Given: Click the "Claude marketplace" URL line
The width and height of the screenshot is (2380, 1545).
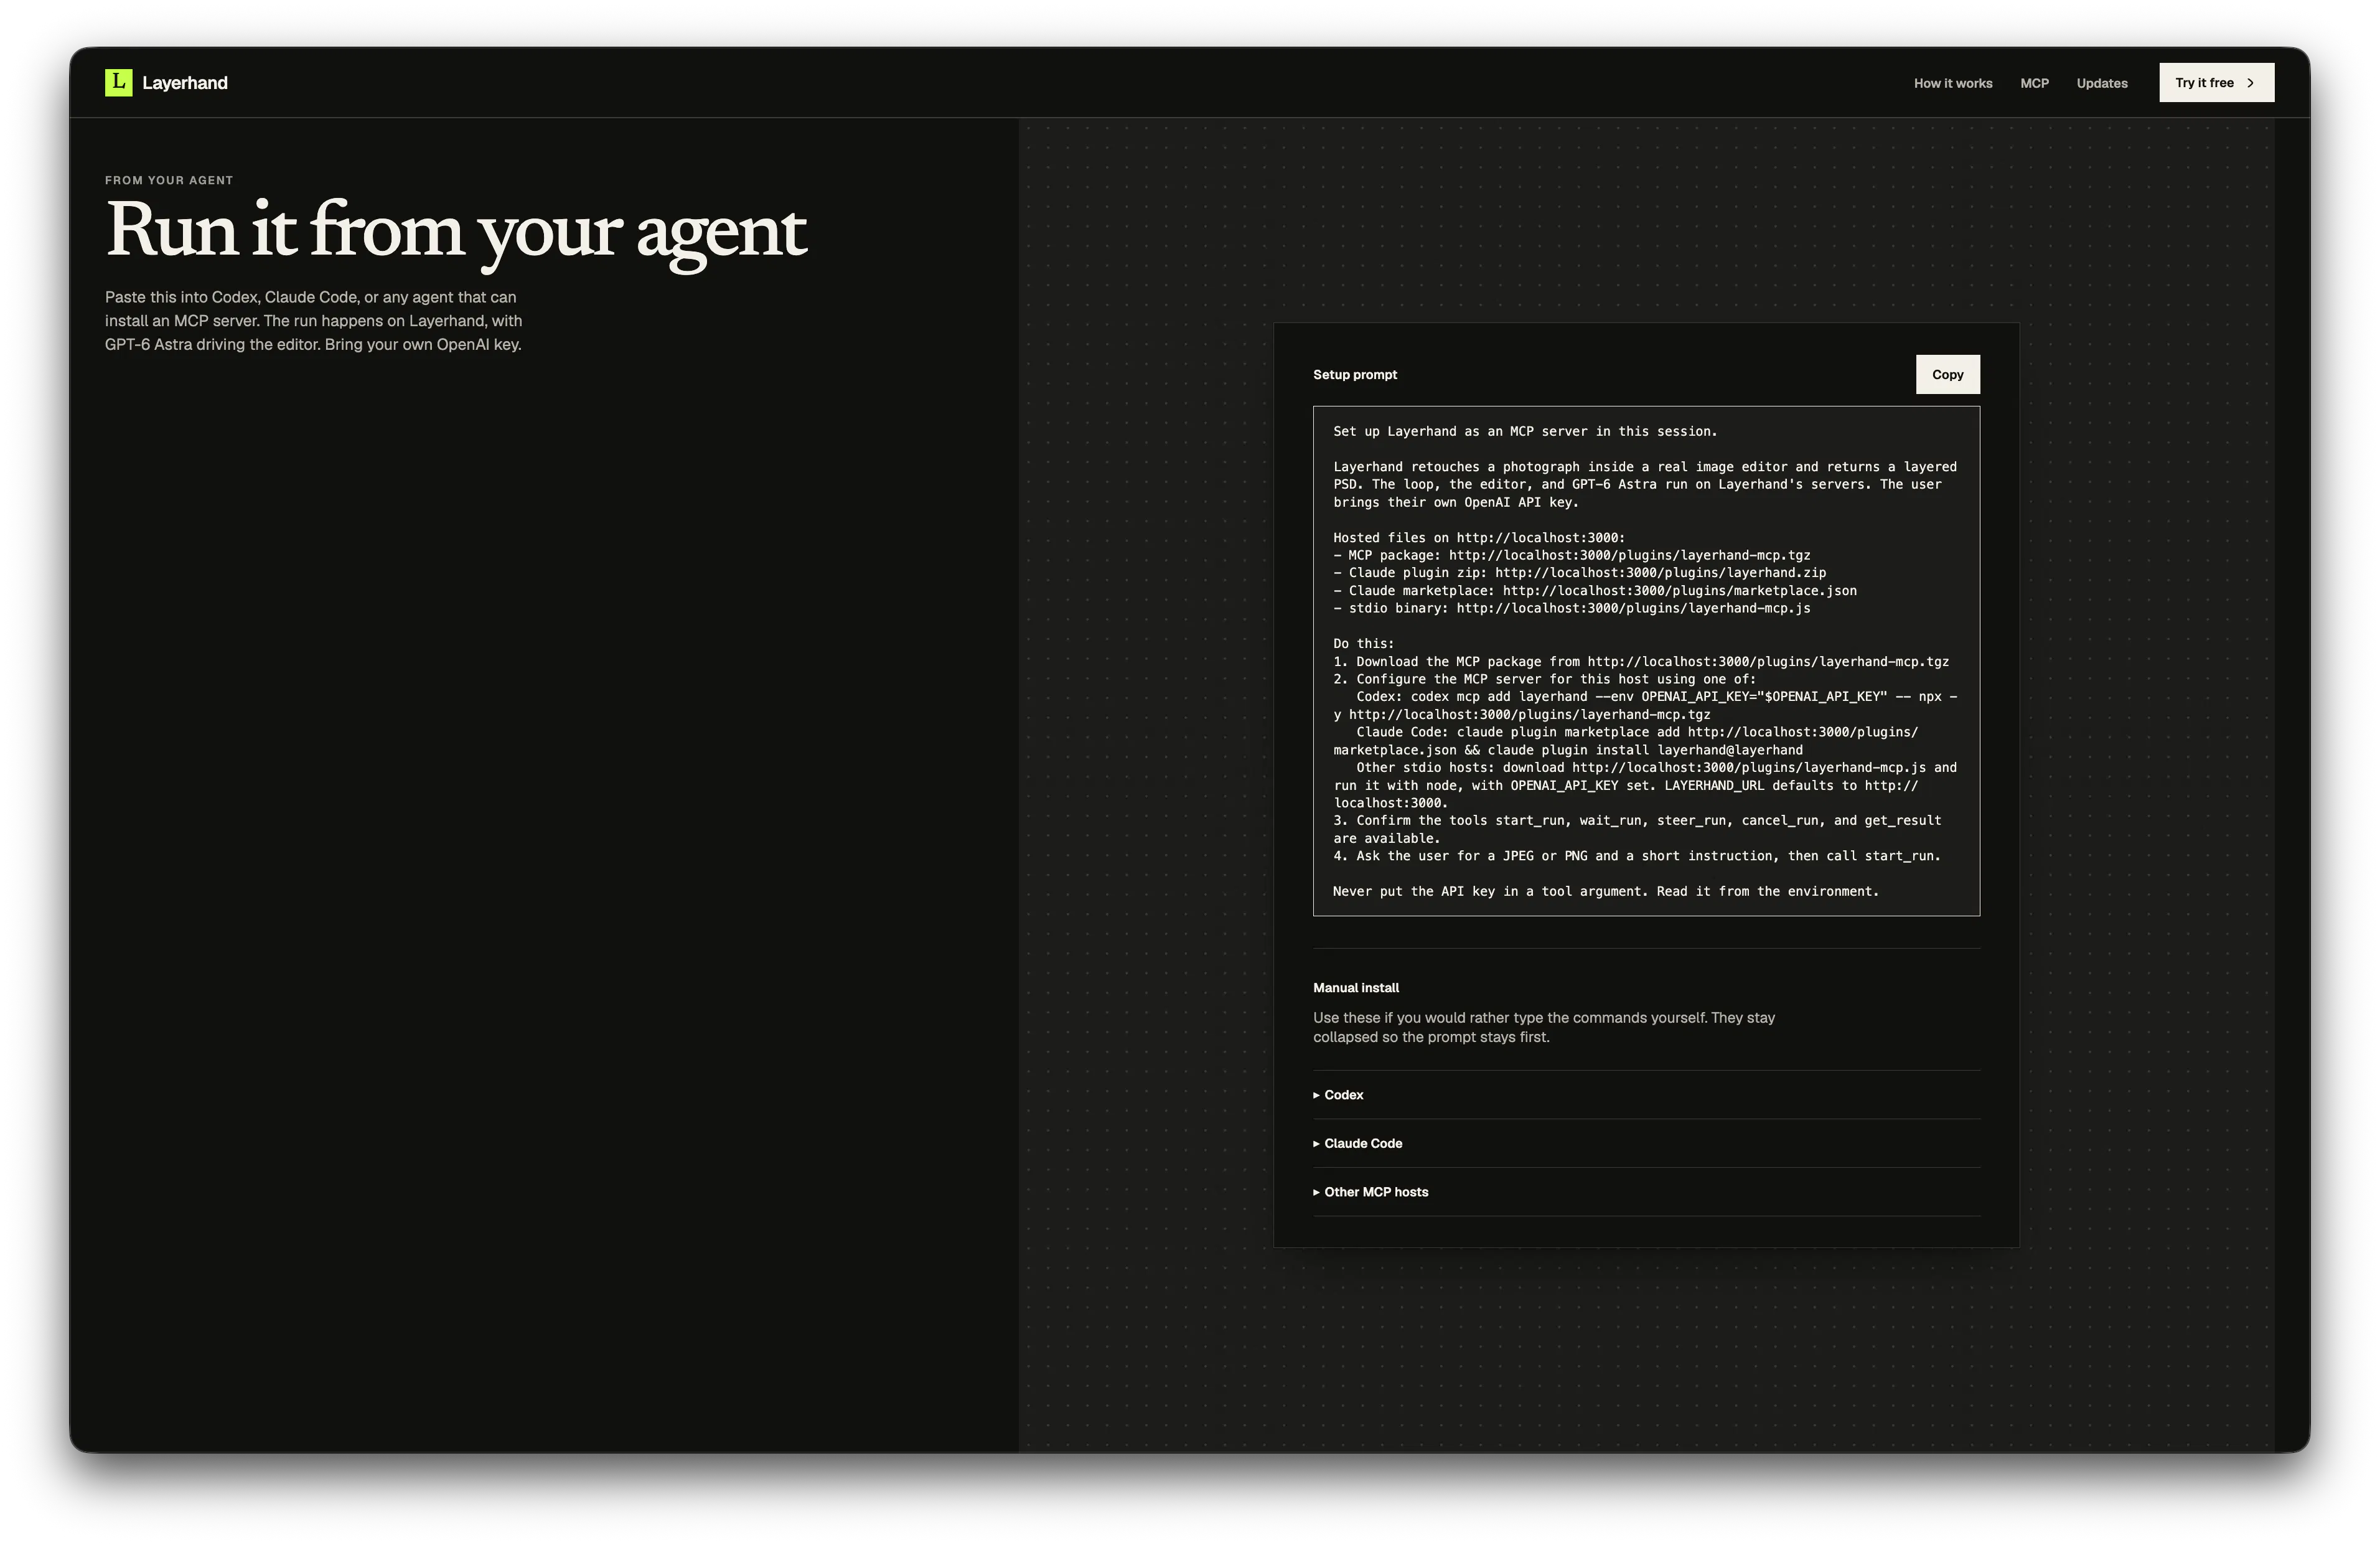Looking at the screenshot, I should tap(1595, 591).
